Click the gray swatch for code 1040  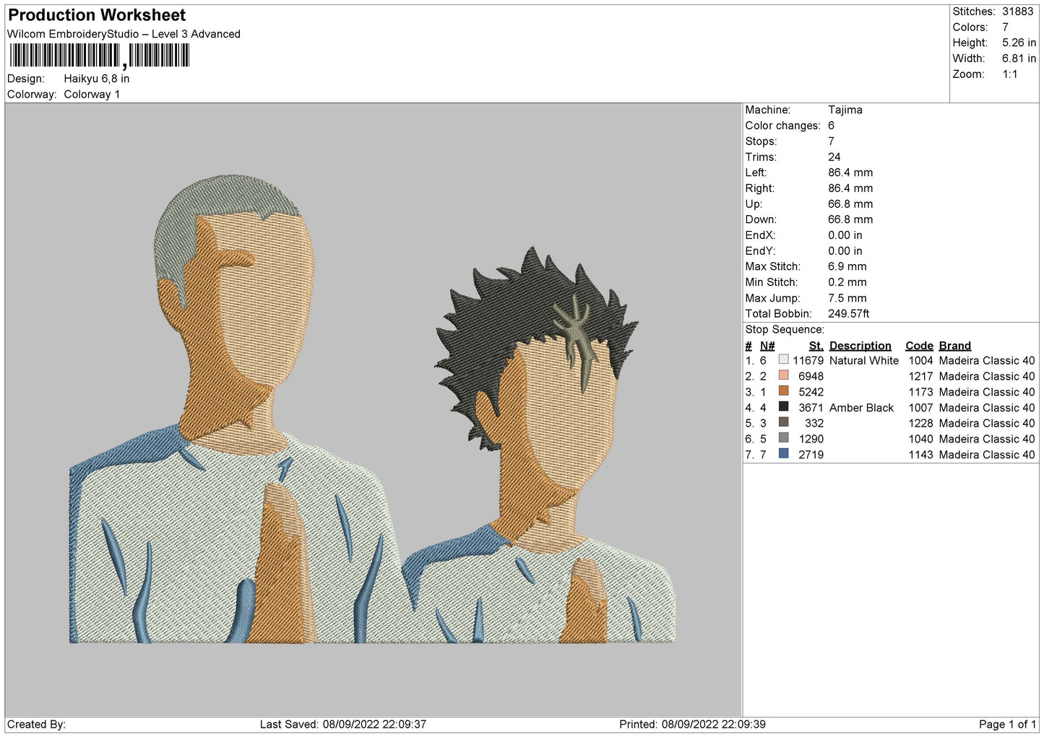click(x=783, y=438)
